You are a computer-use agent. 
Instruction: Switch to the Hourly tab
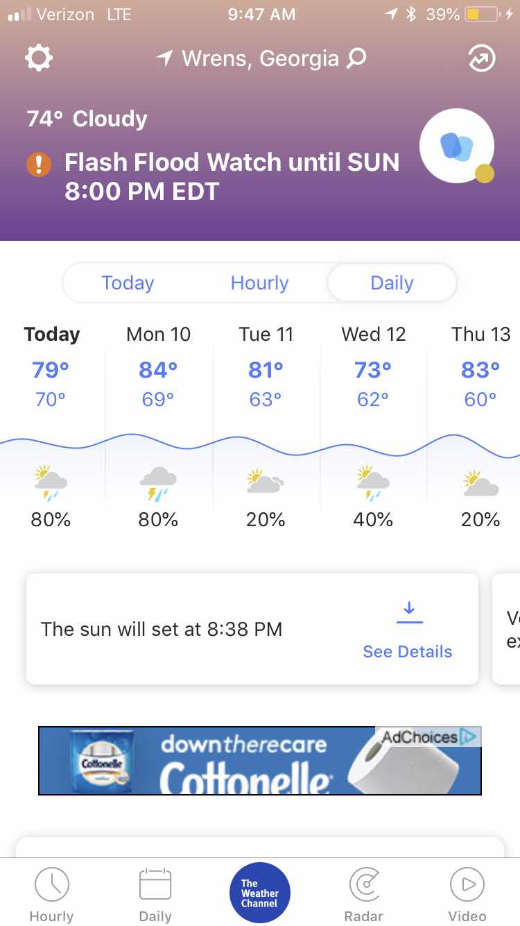pyautogui.click(x=259, y=283)
